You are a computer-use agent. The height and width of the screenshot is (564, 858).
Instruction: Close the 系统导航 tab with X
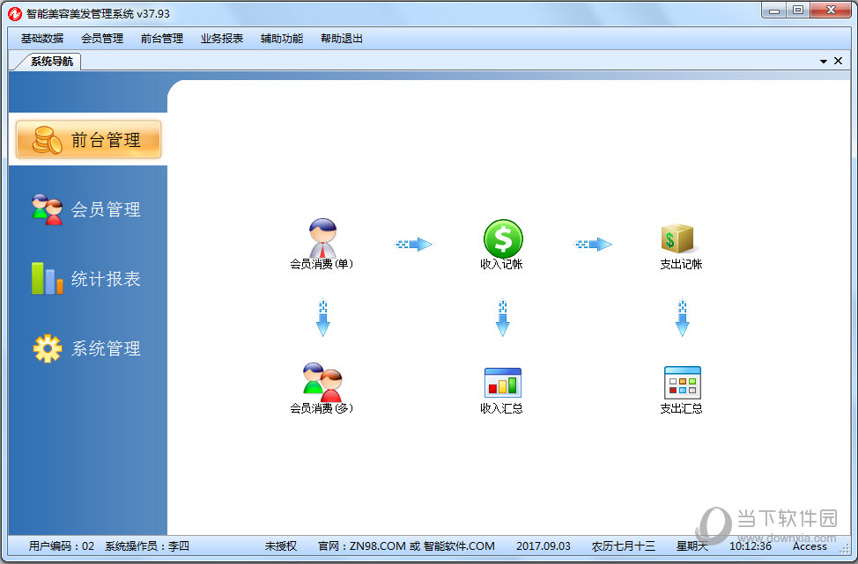[838, 61]
